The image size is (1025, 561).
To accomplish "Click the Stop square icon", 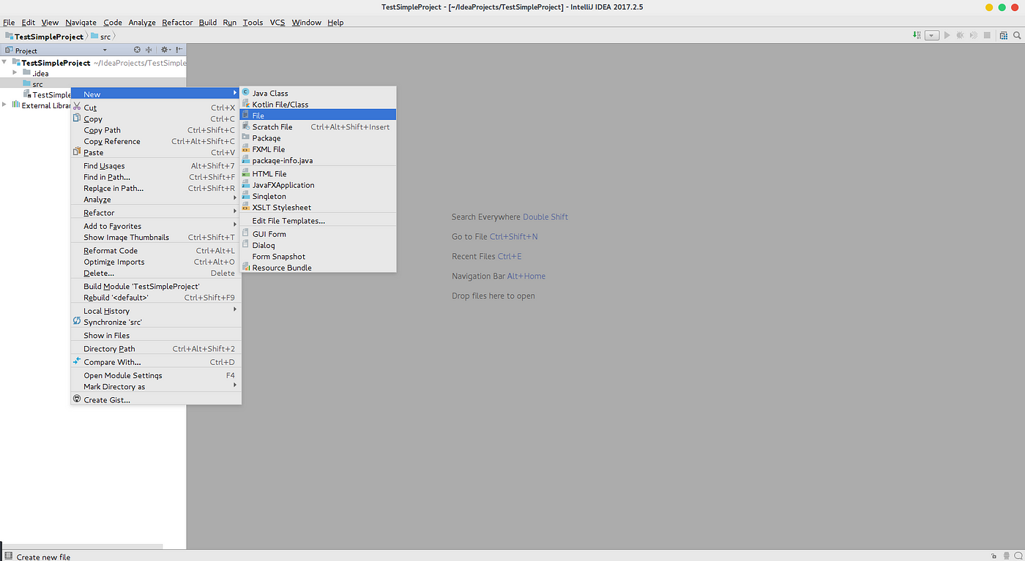I will [x=987, y=35].
